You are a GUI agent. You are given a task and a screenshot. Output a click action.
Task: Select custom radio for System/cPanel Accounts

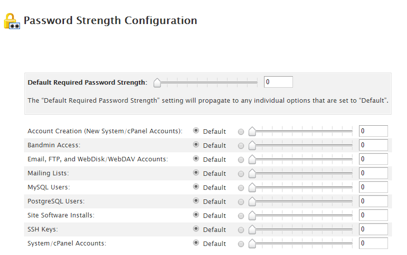(x=241, y=244)
